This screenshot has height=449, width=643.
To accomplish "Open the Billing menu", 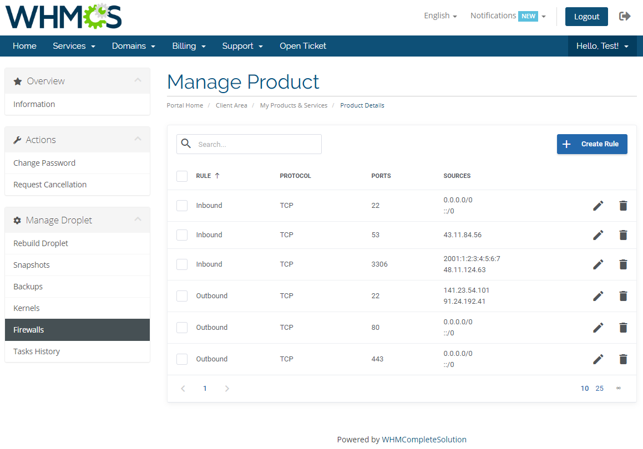I will tap(189, 46).
